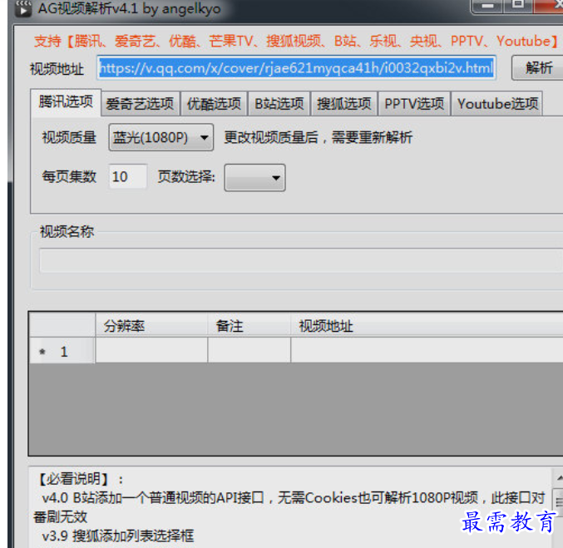Click the 分辨率 cell in row 1
This screenshot has height=548, width=563.
[x=151, y=351]
